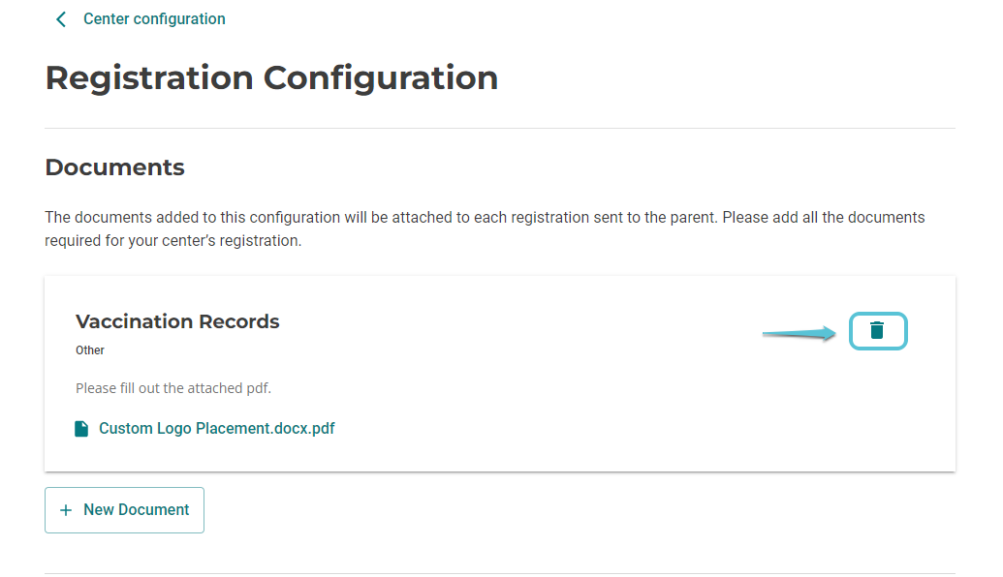
Task: Click 'Please fill out the attached pdf' text
Action: coord(173,388)
